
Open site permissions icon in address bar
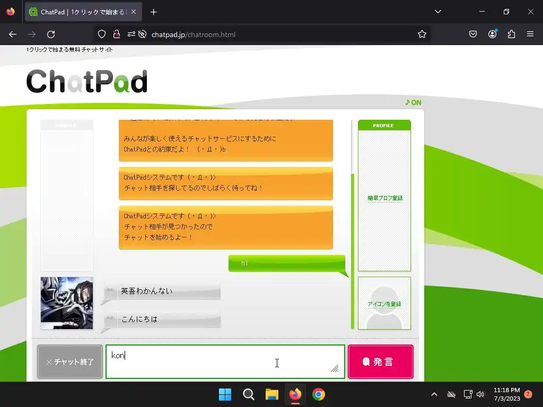click(x=132, y=34)
